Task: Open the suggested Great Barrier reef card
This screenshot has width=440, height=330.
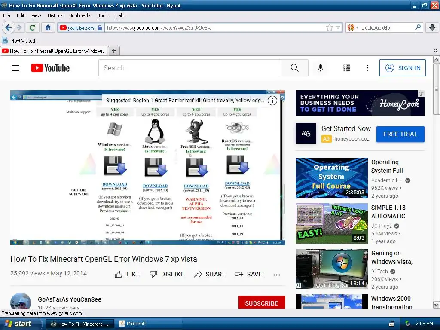Action: [185, 101]
